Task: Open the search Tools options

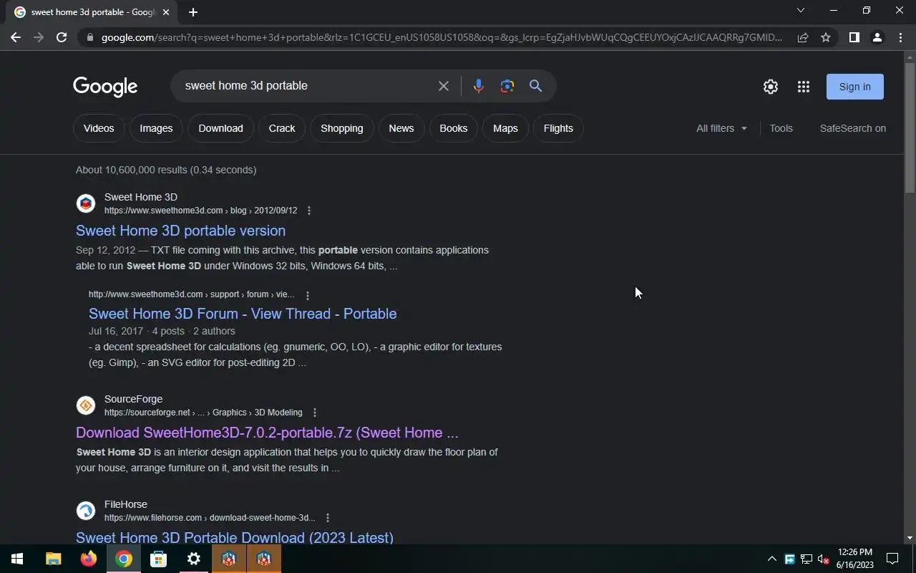Action: pos(781,128)
